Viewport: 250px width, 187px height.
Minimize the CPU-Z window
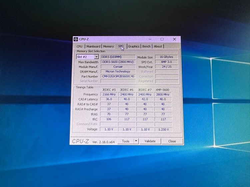click(x=150, y=39)
